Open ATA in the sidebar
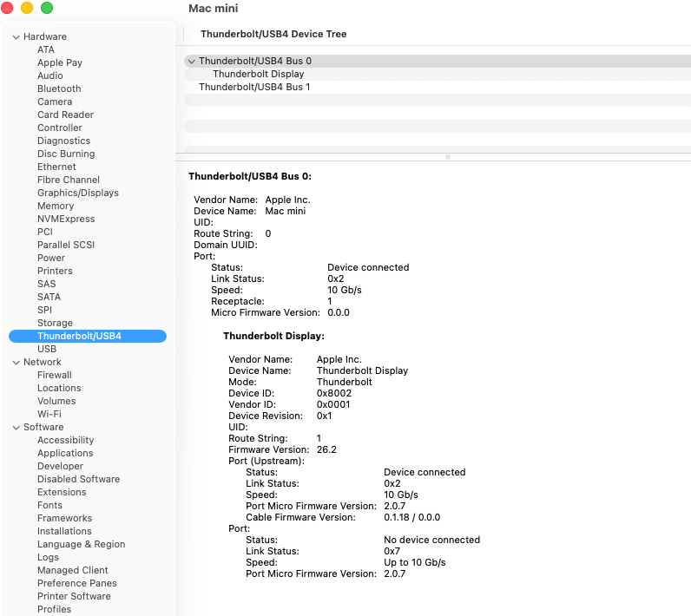 pos(46,49)
